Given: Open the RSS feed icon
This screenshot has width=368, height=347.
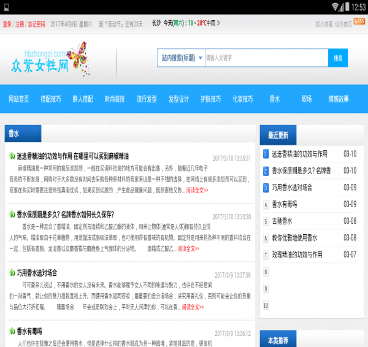Looking at the screenshot, I should 359,21.
